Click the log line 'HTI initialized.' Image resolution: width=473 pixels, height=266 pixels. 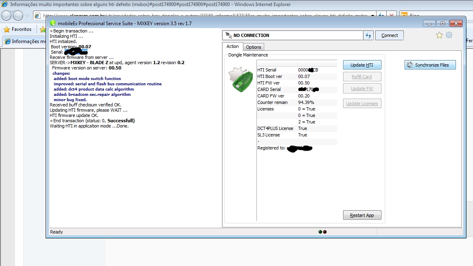click(64, 41)
